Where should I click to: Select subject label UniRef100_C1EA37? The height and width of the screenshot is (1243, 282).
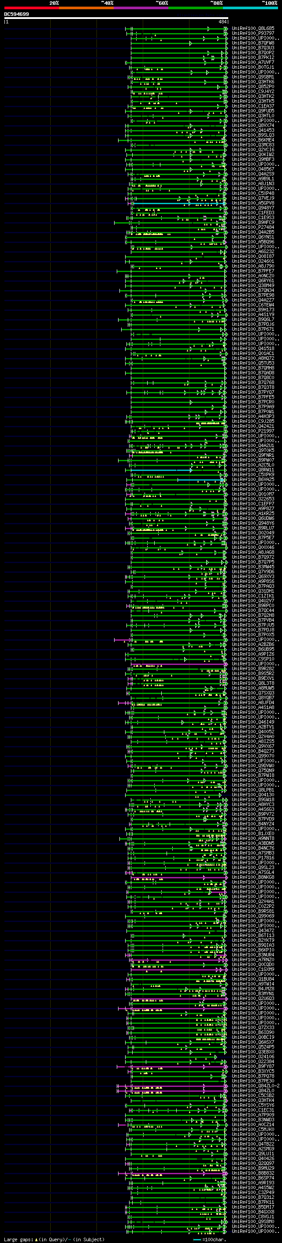click(x=253, y=106)
